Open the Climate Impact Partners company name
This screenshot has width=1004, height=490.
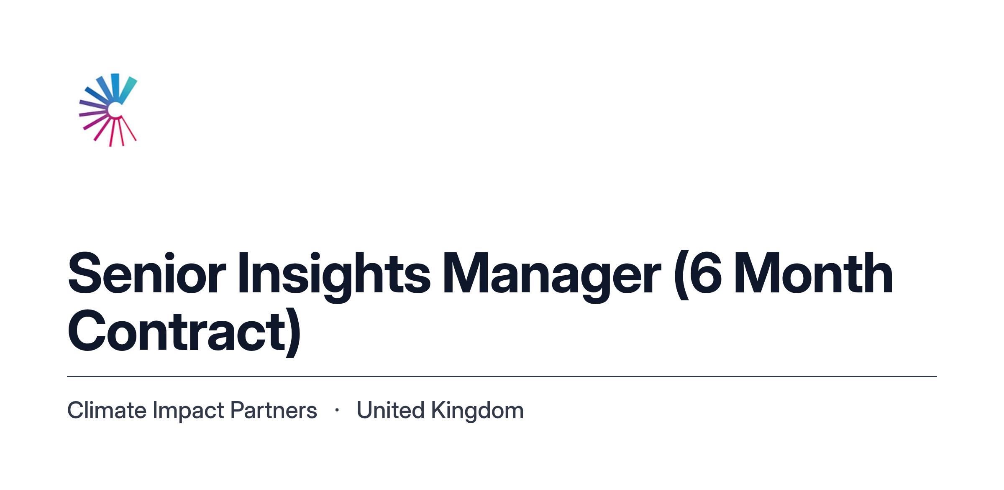point(192,410)
